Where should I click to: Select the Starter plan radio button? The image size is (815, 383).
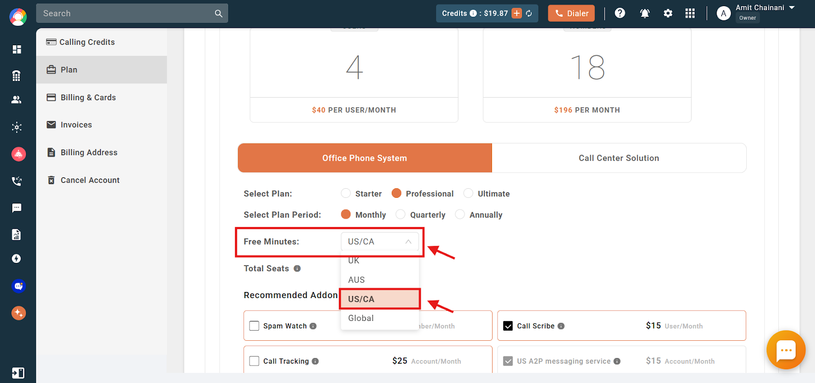click(x=346, y=193)
